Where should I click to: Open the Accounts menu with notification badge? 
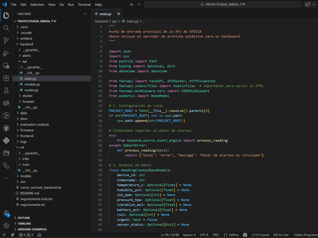pyautogui.click(x=6, y=213)
